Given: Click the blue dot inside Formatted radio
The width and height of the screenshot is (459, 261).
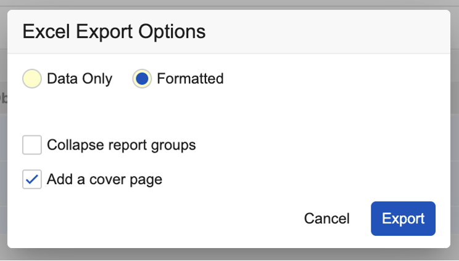Looking at the screenshot, I should (142, 79).
